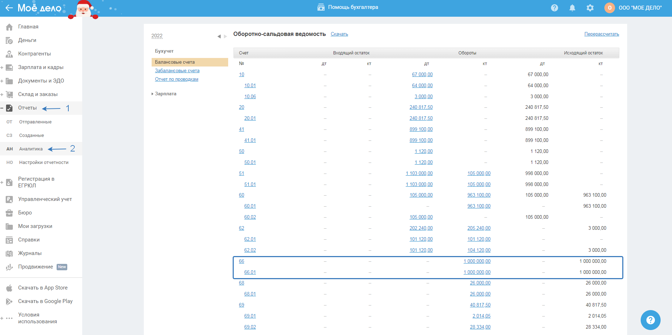
Task: Click the Главная home icon
Action: pyautogui.click(x=9, y=27)
